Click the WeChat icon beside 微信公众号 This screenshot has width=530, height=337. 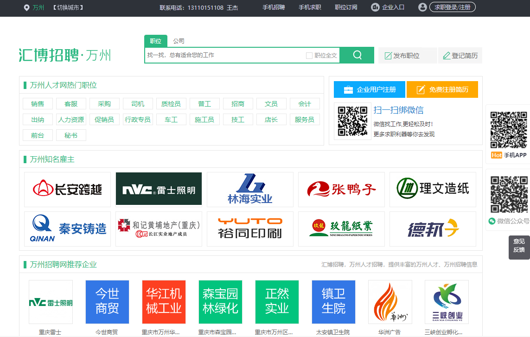click(x=492, y=221)
